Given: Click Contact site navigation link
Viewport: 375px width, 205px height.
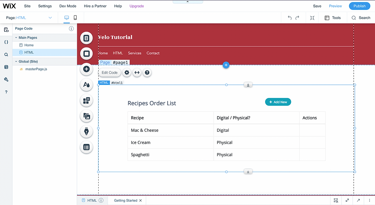Looking at the screenshot, I should (153, 53).
